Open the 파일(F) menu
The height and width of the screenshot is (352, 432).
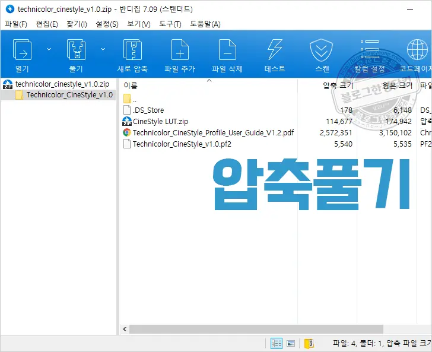pos(16,24)
